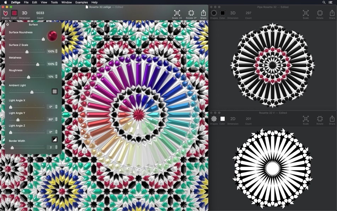Toggle 2D Dimension in Rosette 32 V window
The width and height of the screenshot is (337, 211).
click(233, 119)
